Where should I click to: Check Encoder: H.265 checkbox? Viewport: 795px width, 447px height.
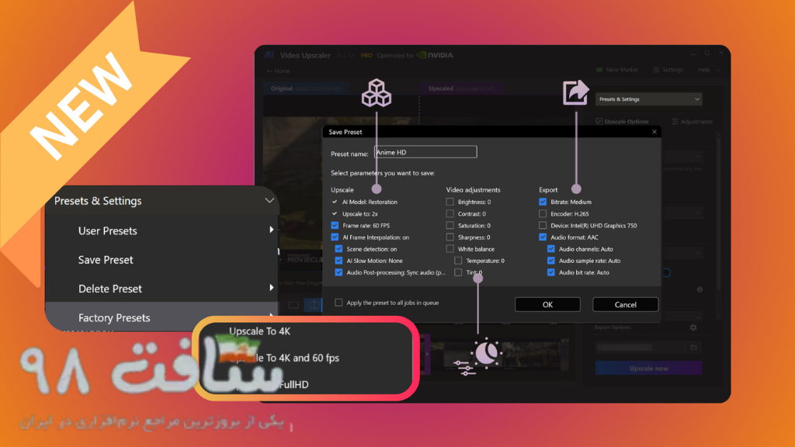pos(543,214)
